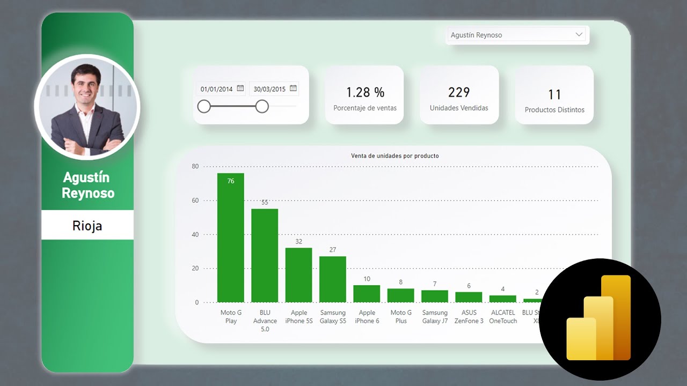Select the Porcentaje de ventas 1.28 % card
The height and width of the screenshot is (386, 687).
click(364, 95)
